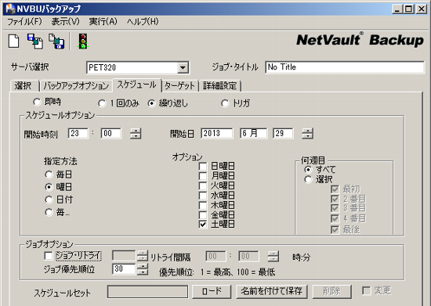
Task: Open the ヘルプ(H) menu
Action: [143, 21]
